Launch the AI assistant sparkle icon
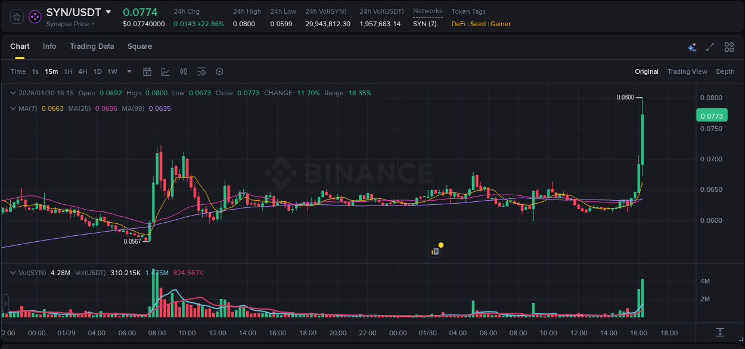This screenshot has width=745, height=349. [692, 46]
